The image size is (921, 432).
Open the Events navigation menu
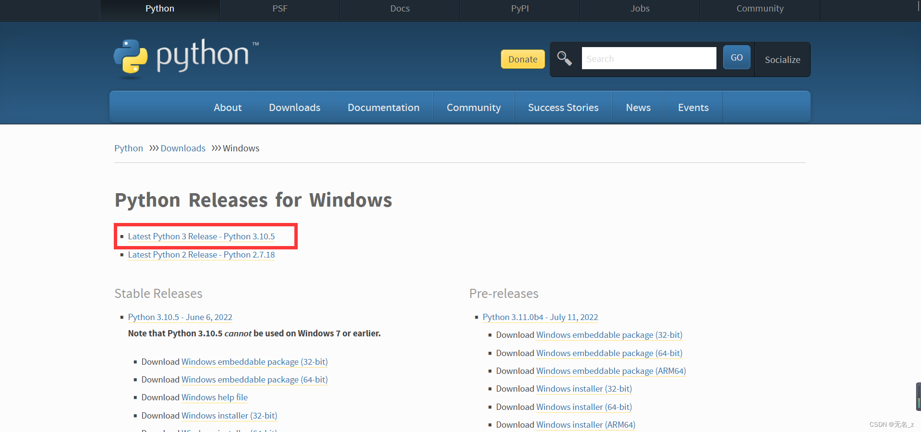[x=693, y=108]
